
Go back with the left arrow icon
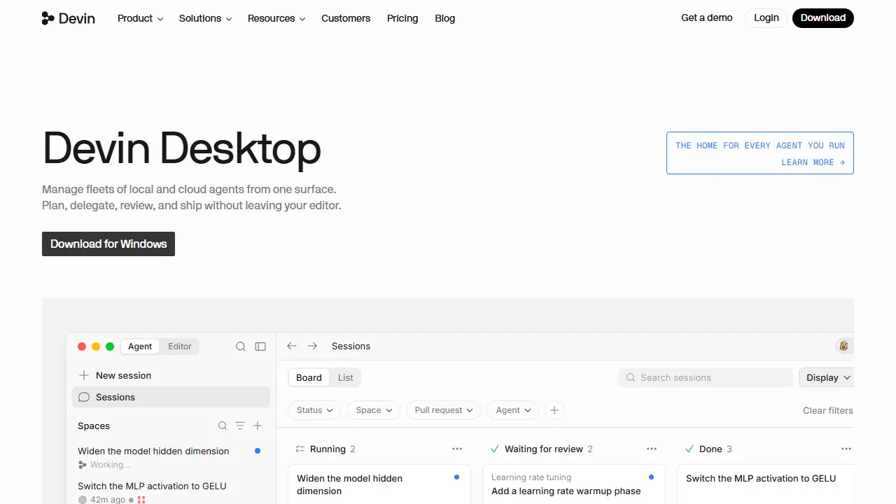point(292,346)
